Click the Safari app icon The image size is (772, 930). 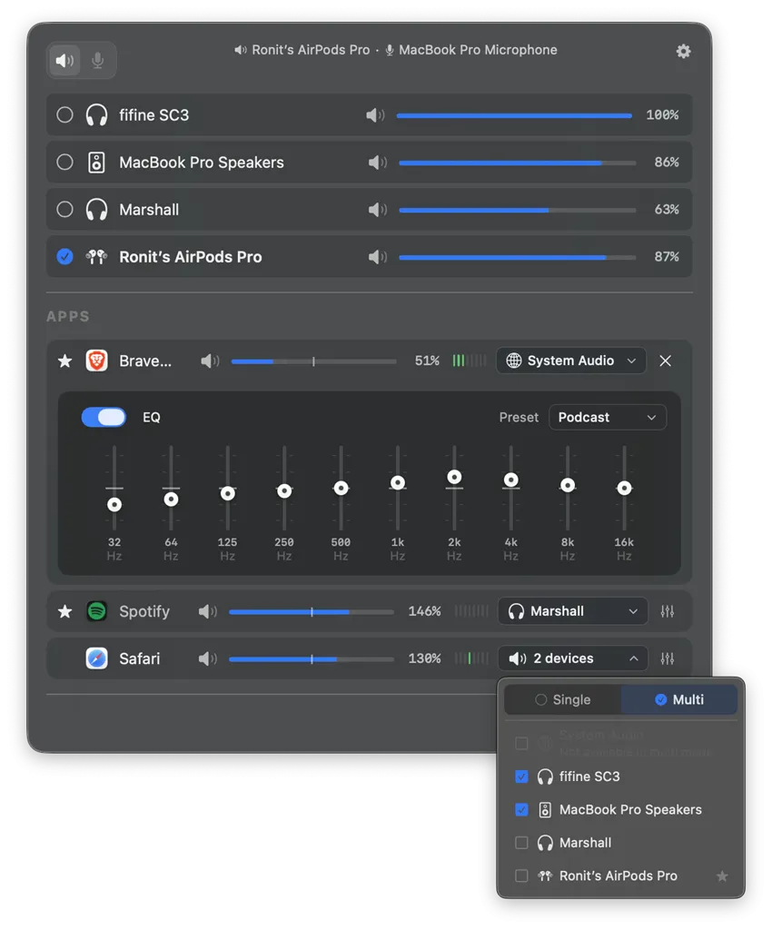click(97, 658)
